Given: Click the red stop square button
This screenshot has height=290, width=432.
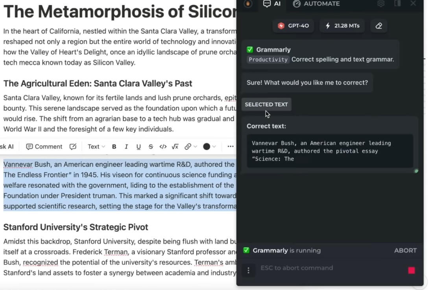Looking at the screenshot, I should click(x=412, y=270).
